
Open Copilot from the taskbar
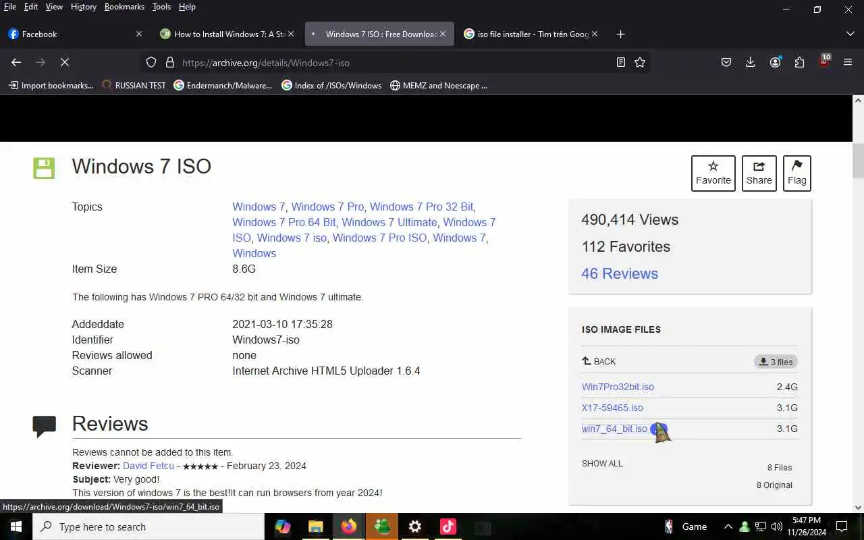tap(283, 526)
